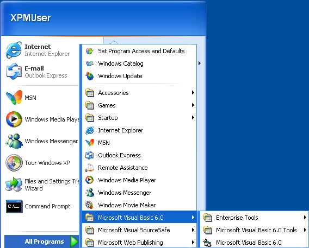Click the Microsoft Web Publishing label

tap(131, 243)
